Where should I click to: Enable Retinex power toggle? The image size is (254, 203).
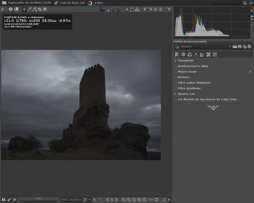pos(176,77)
